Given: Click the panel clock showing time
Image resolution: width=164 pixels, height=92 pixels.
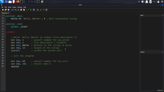Looking at the screenshot, I should [x=154, y=2].
